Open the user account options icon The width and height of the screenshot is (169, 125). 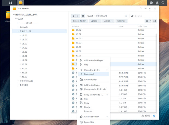(157, 3)
